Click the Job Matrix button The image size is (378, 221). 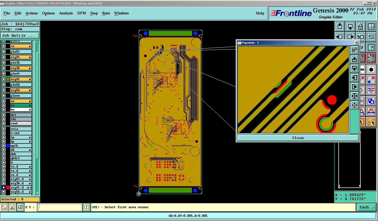click(x=20, y=35)
